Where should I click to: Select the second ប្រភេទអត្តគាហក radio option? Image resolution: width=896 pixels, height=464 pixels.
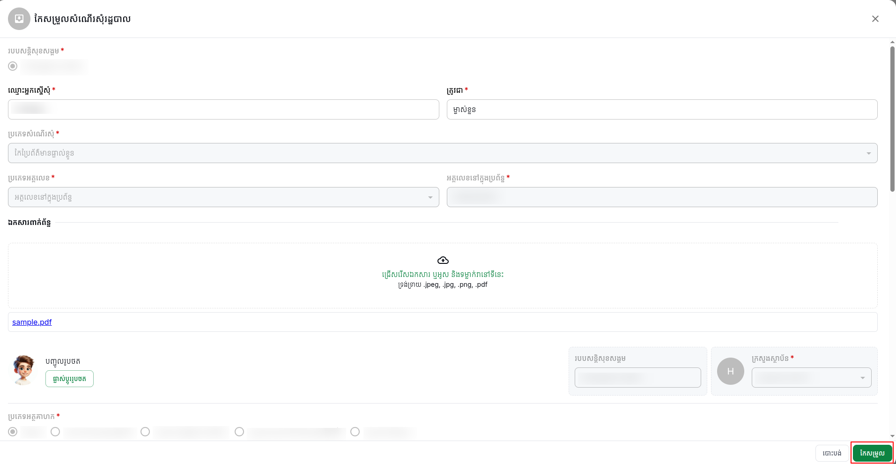click(x=55, y=432)
